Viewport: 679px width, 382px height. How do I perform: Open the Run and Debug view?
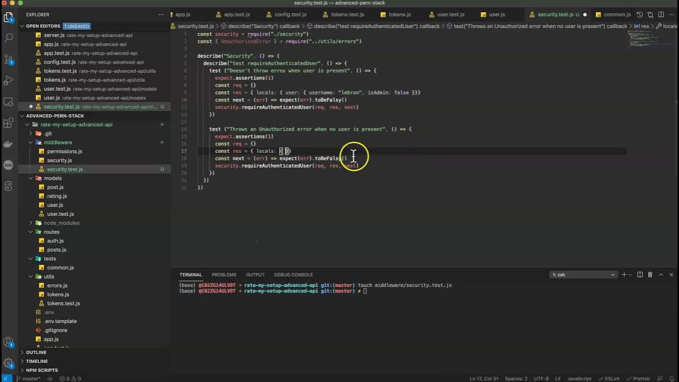(x=8, y=80)
